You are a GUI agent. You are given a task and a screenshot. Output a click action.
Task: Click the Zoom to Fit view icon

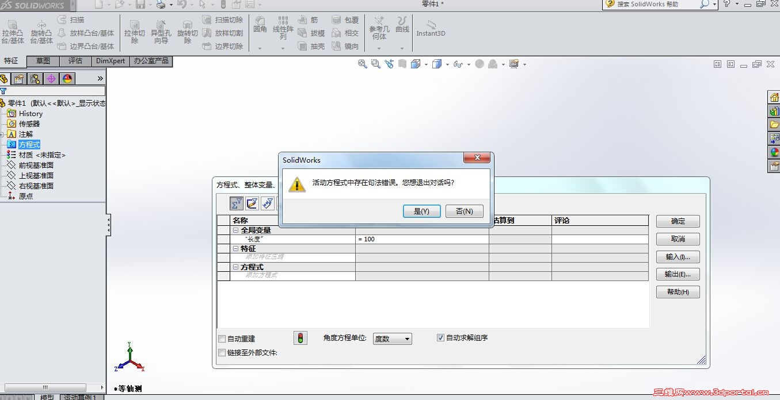[362, 64]
